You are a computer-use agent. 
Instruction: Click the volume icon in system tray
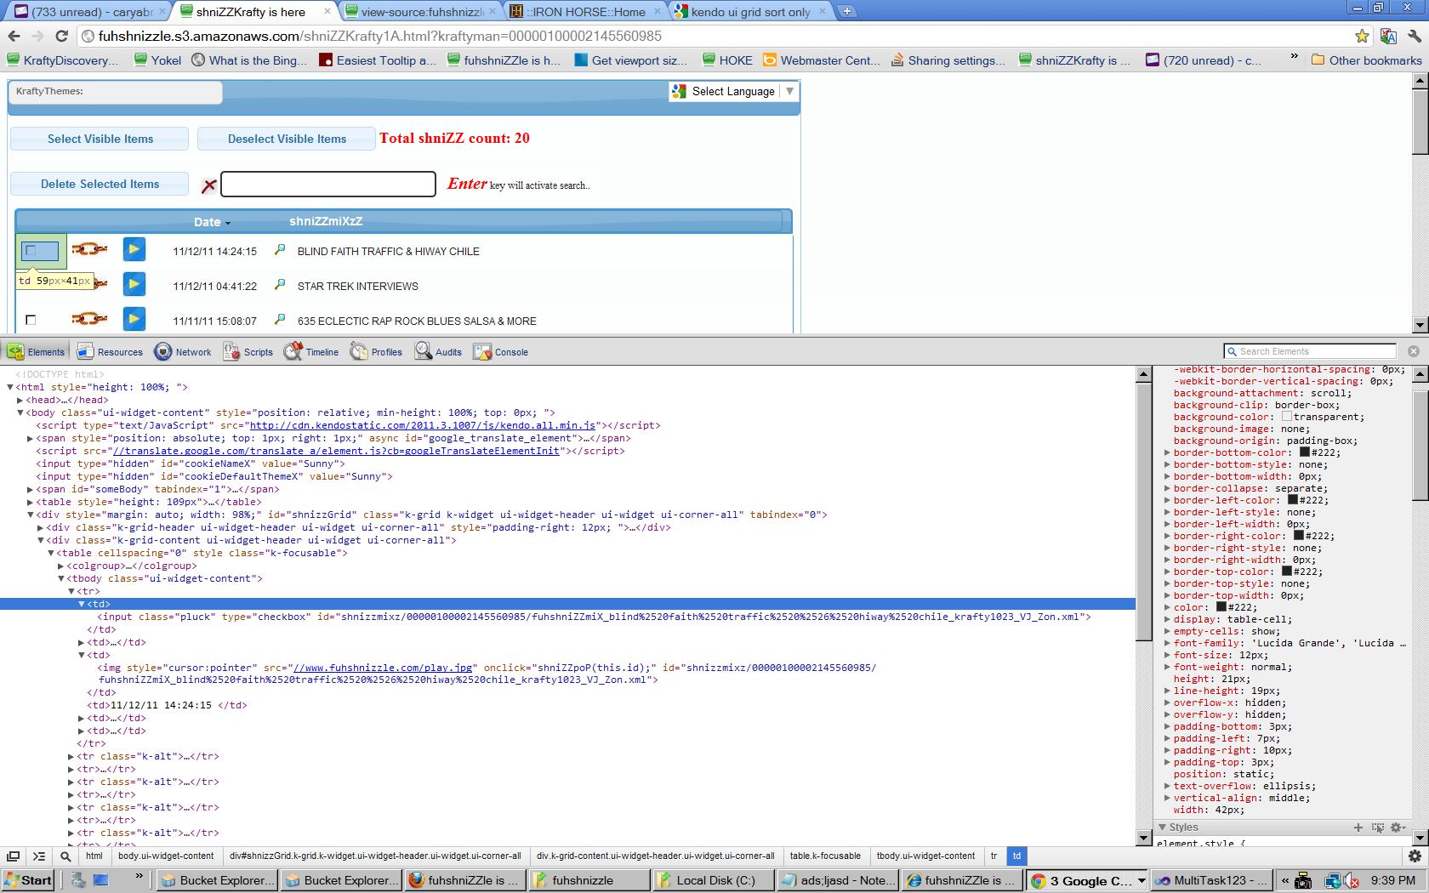coord(1351,880)
